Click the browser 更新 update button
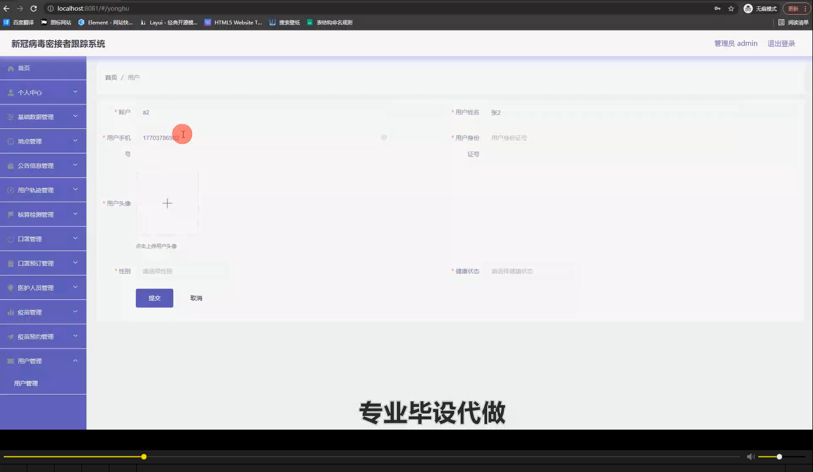Screen dimensions: 813x472 pyautogui.click(x=796, y=9)
